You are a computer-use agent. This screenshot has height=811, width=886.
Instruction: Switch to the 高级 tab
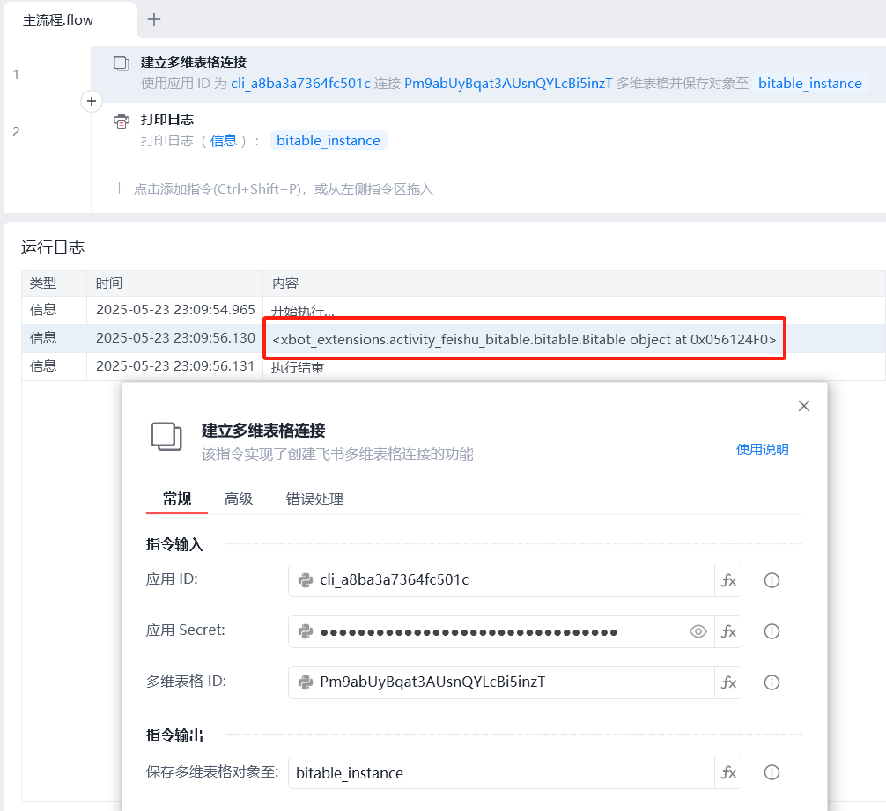(x=239, y=498)
